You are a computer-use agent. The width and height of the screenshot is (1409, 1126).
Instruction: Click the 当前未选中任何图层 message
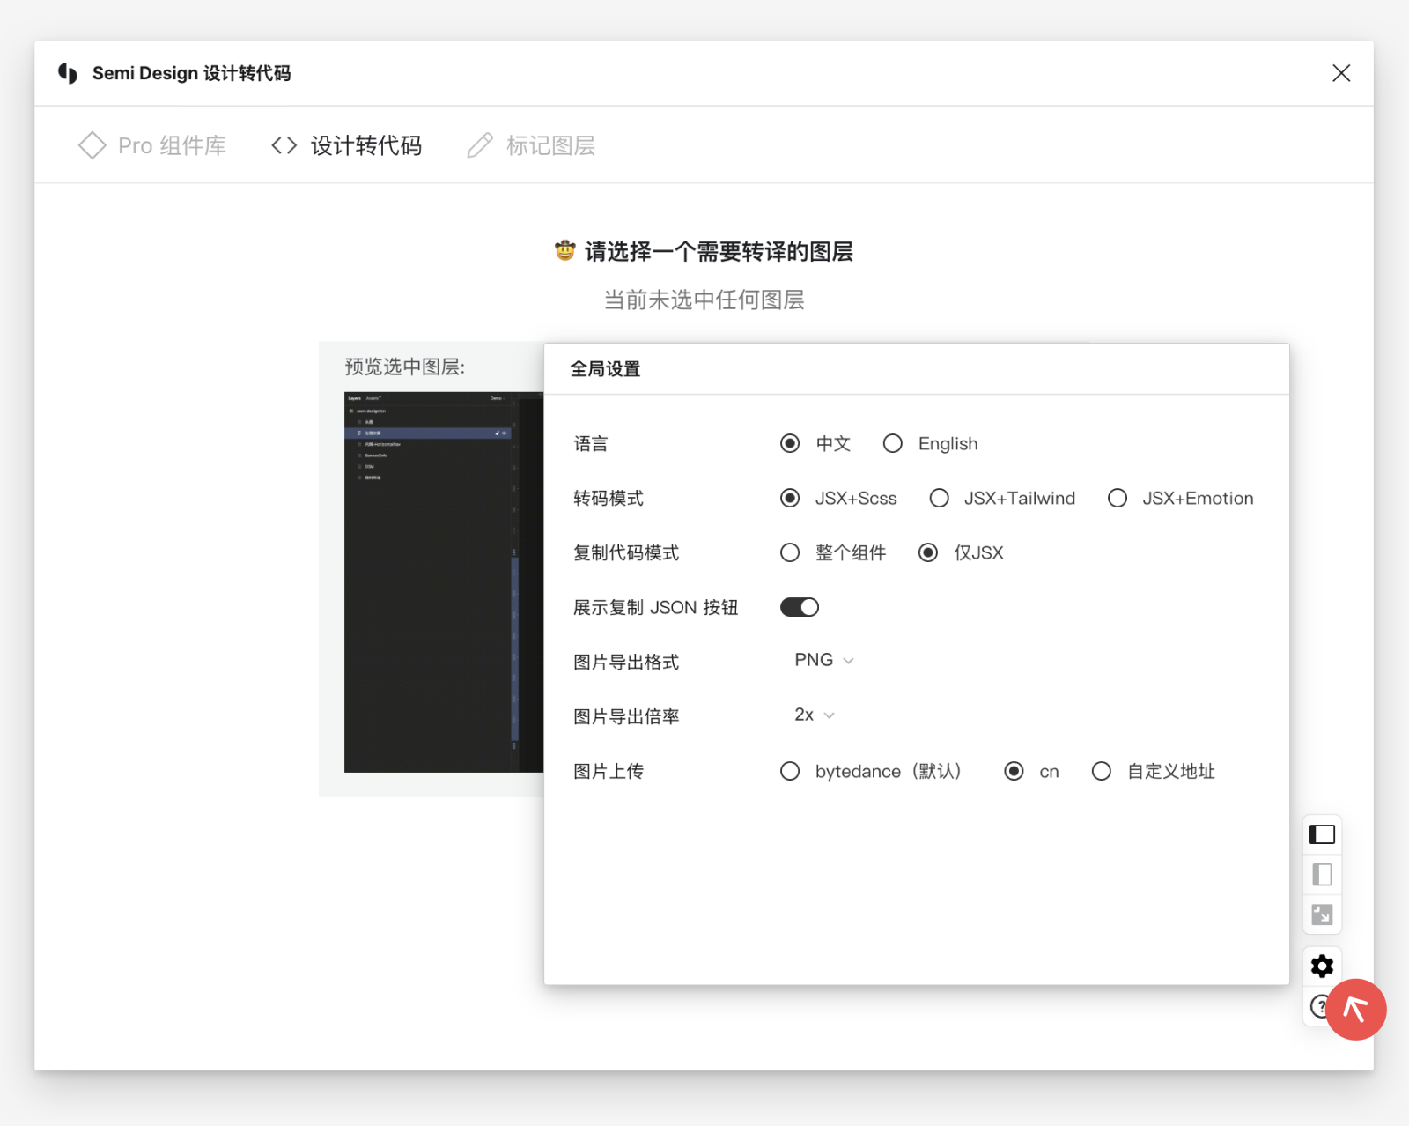704,300
